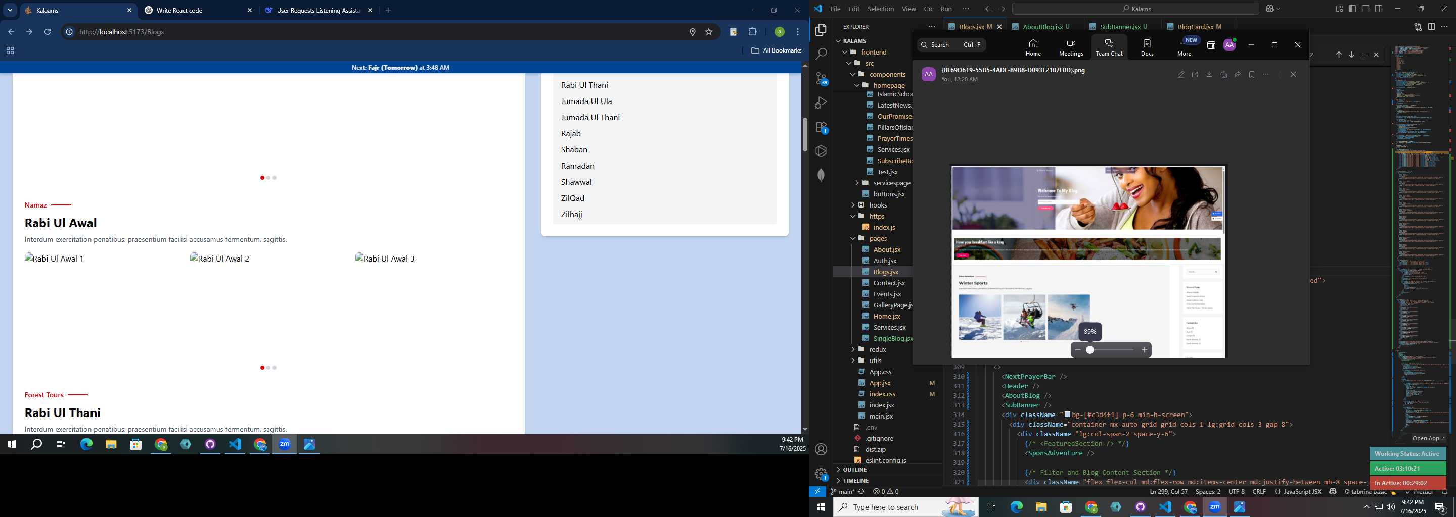Open Source Control view with 39 badge
Screen dimensions: 1456x517
point(821,78)
